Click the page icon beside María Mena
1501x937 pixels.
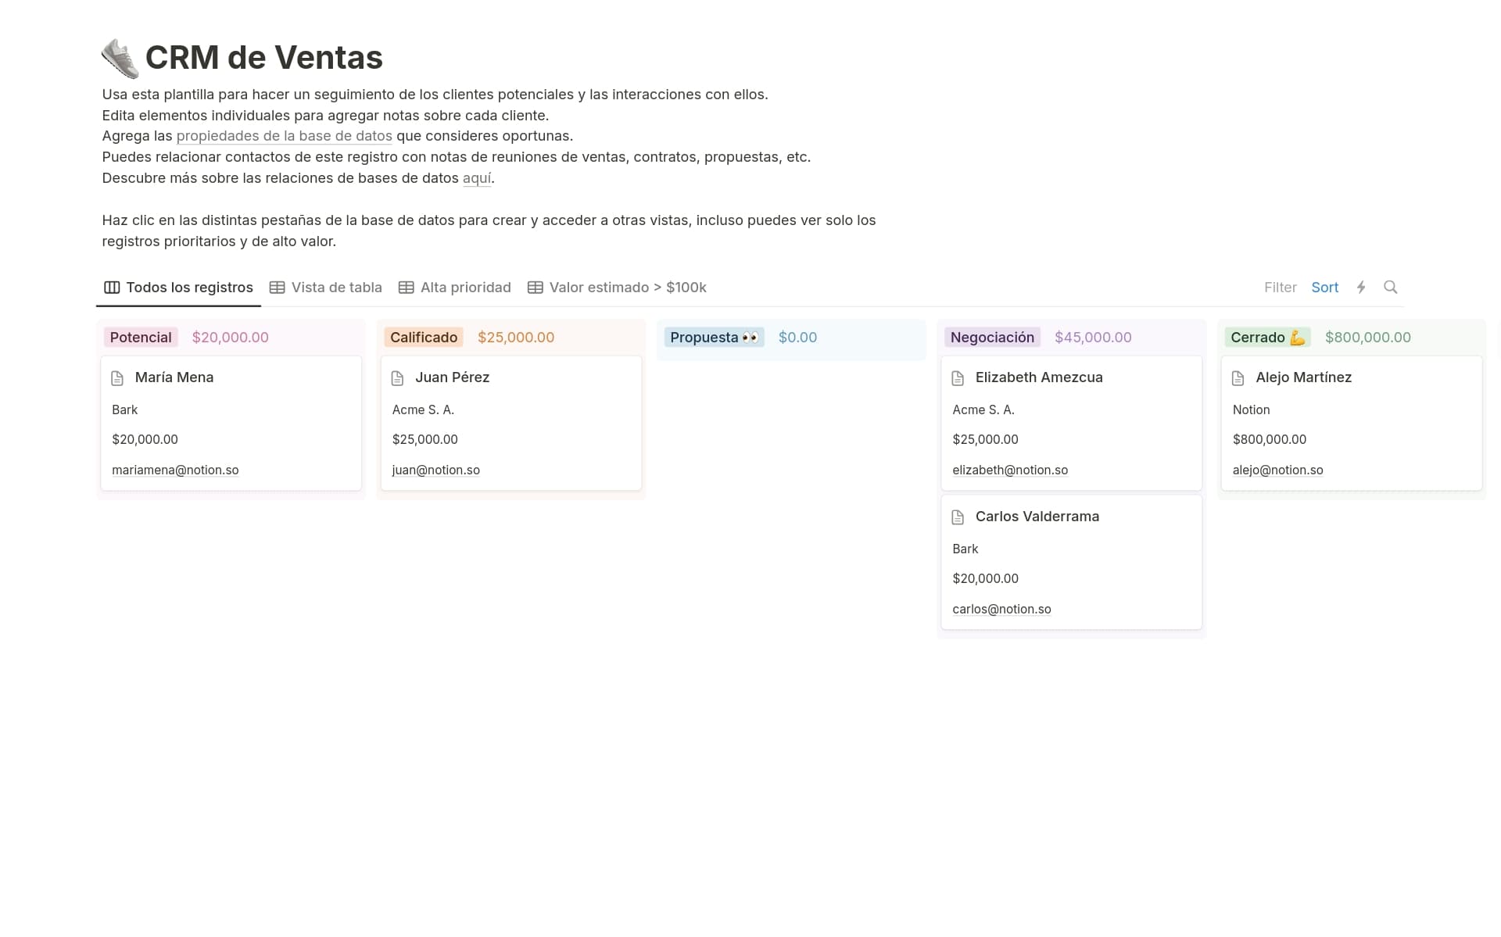coord(118,377)
